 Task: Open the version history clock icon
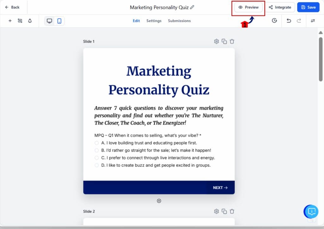(x=274, y=21)
